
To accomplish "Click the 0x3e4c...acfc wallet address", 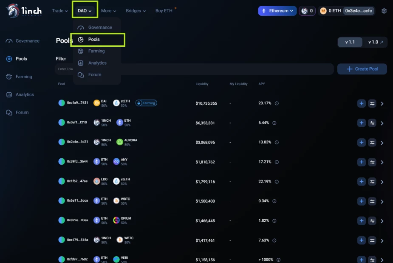I will (359, 11).
